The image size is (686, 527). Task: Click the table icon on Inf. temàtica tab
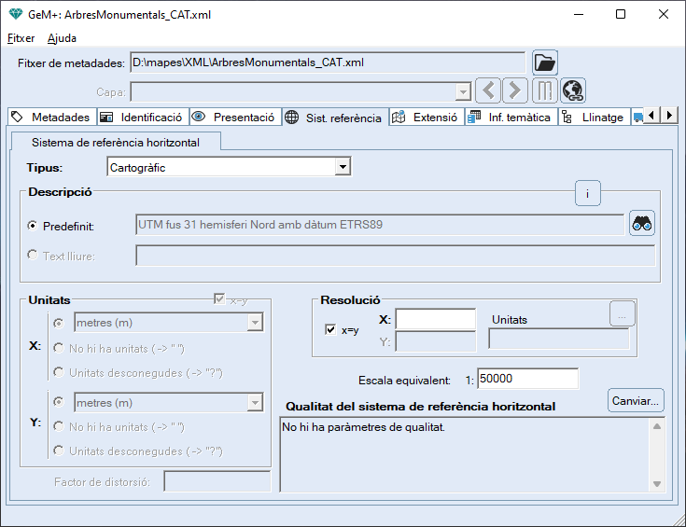pos(474,117)
